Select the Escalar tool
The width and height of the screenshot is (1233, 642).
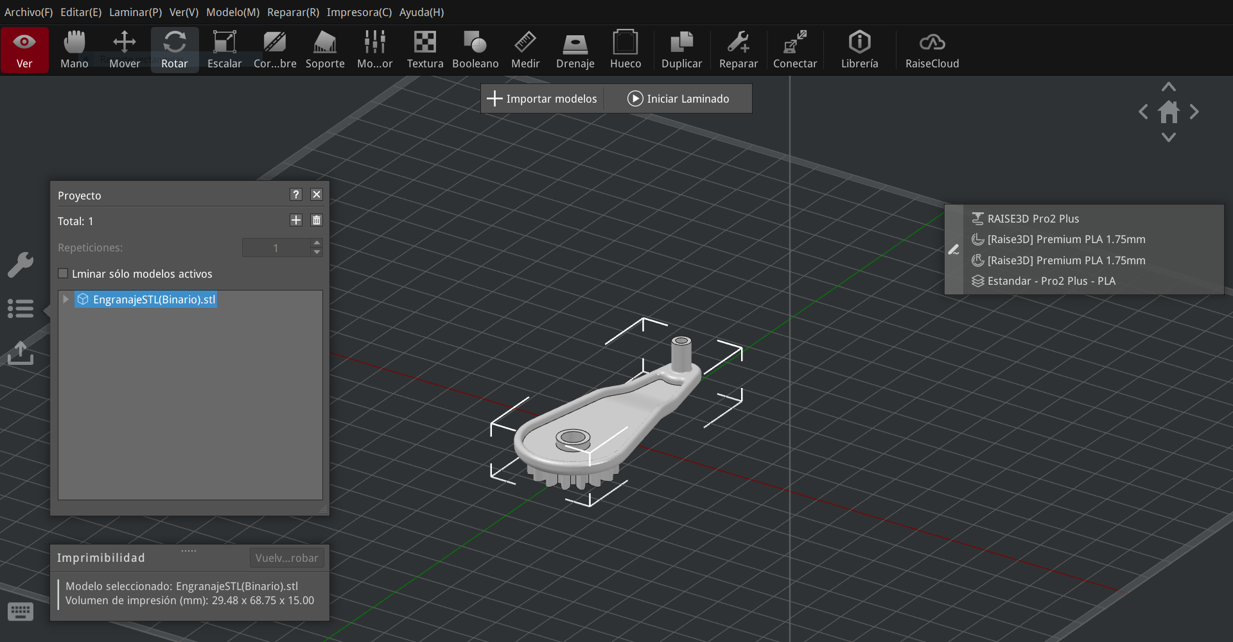(225, 50)
